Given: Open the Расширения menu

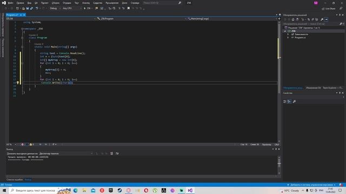Looking at the screenshot, I should pyautogui.click(x=112, y=3).
